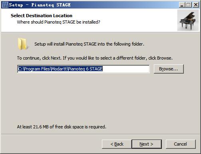Continue with the Next button
The image size is (201, 154).
click(147, 144)
